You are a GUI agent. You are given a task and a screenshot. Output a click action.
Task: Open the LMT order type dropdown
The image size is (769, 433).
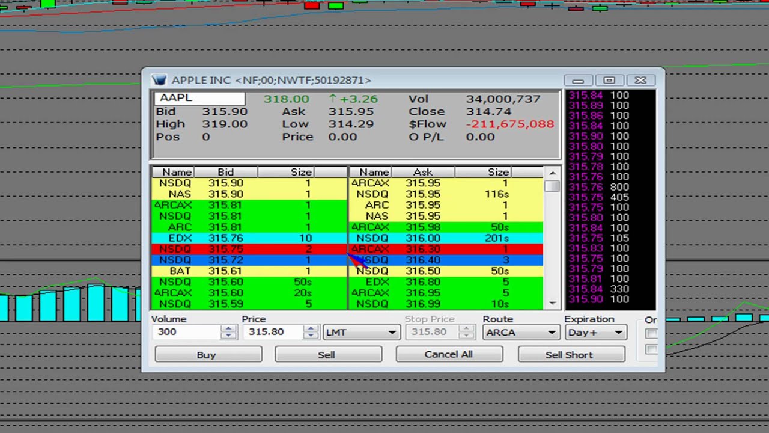[361, 332]
